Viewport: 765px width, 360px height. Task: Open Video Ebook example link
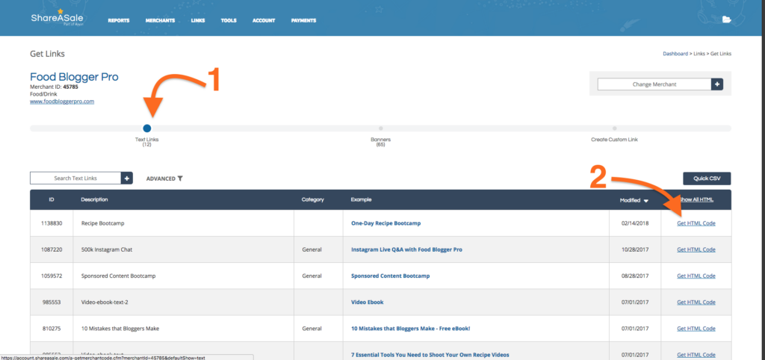coord(368,302)
